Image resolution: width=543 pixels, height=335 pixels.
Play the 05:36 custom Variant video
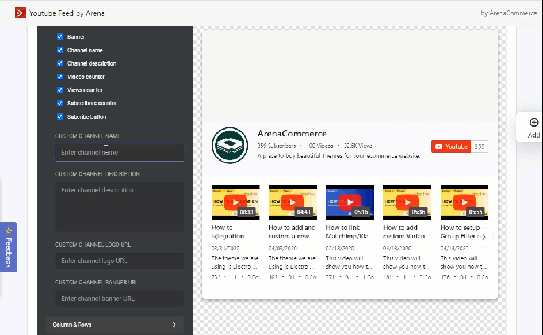(x=407, y=203)
